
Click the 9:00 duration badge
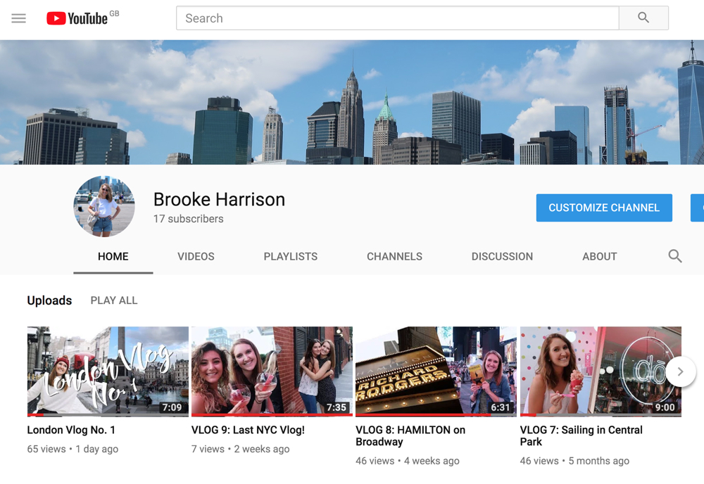[x=665, y=407]
